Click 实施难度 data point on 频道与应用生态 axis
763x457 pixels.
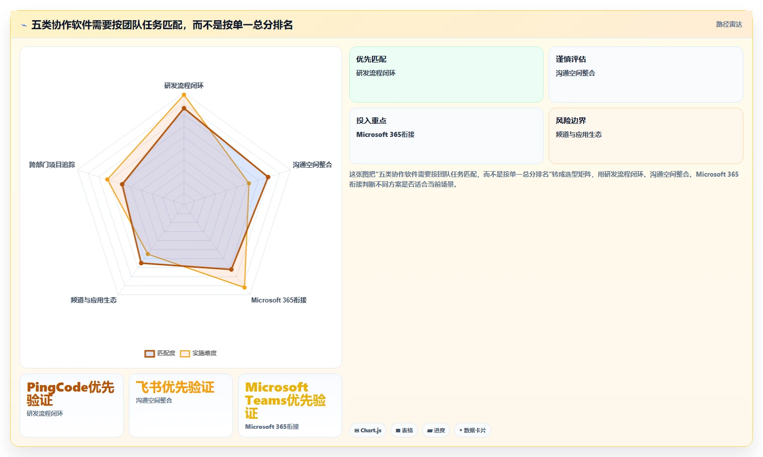click(147, 254)
